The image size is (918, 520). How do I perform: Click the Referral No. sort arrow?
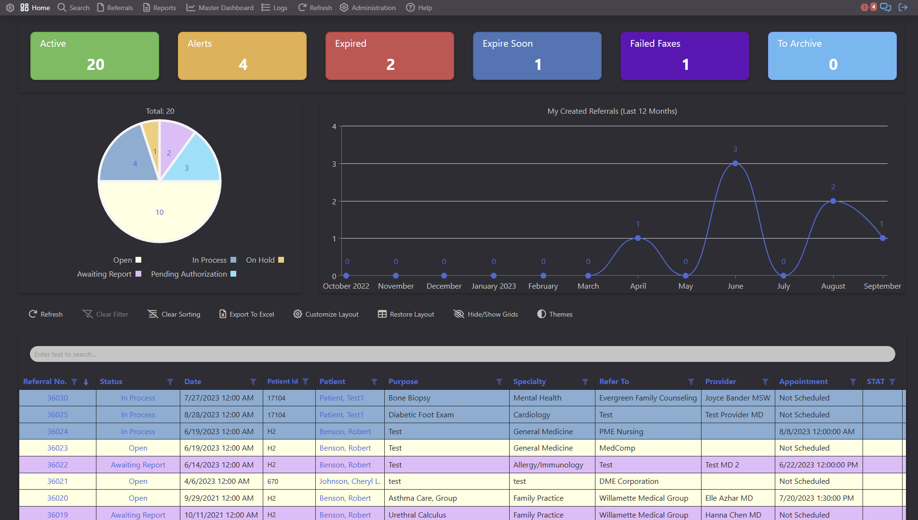pyautogui.click(x=86, y=382)
